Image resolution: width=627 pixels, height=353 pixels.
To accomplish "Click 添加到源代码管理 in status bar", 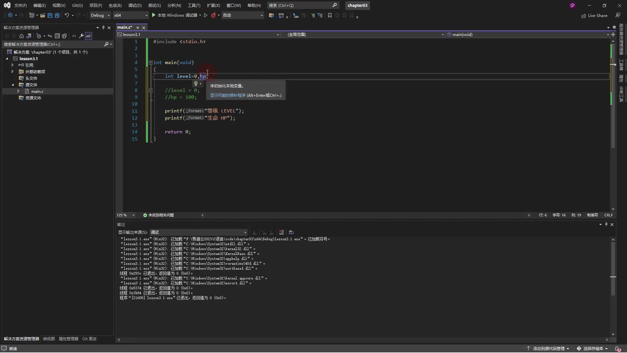I will coord(548,349).
